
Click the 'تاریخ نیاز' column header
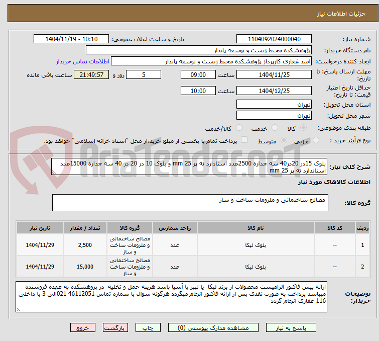pyautogui.click(x=40, y=228)
